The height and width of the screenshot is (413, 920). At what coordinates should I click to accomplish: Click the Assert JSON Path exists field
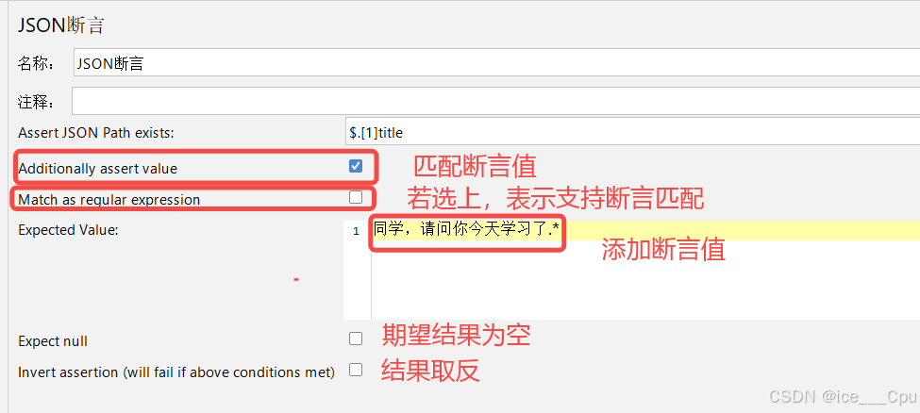coord(632,133)
